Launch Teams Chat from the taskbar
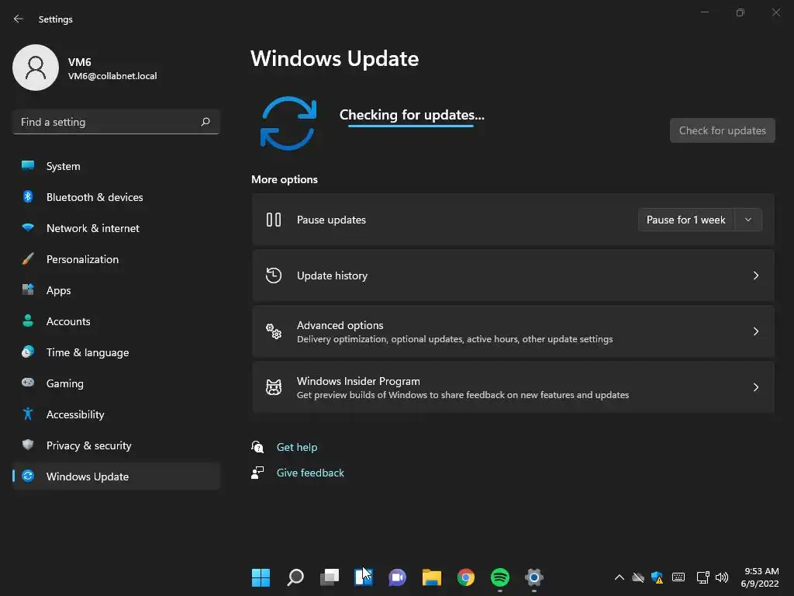Image resolution: width=794 pixels, height=596 pixels. tap(398, 577)
